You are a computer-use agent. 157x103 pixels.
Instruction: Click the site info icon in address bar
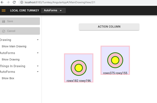[x=22, y=2]
